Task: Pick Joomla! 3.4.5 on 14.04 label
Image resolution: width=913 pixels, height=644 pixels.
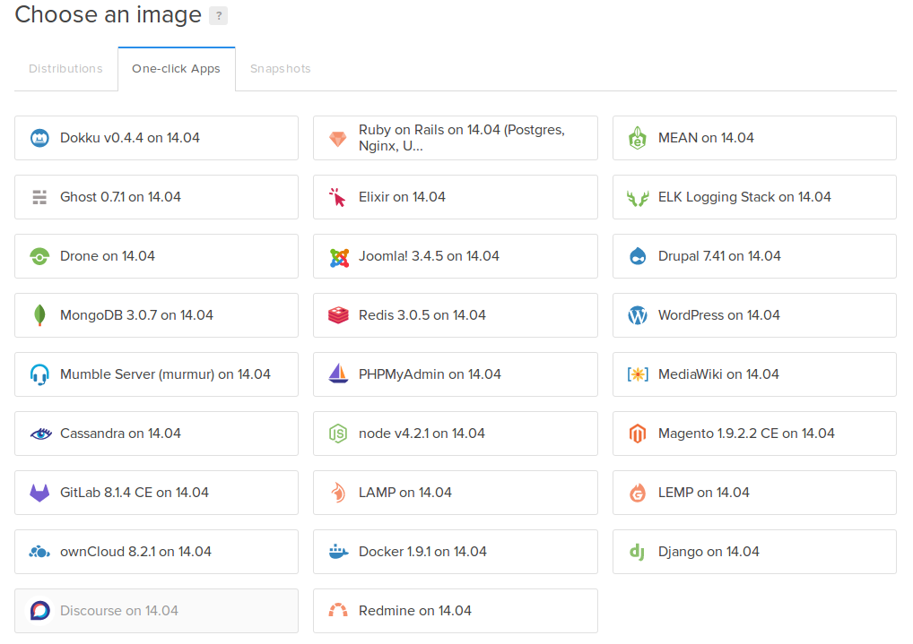Action: 429,256
